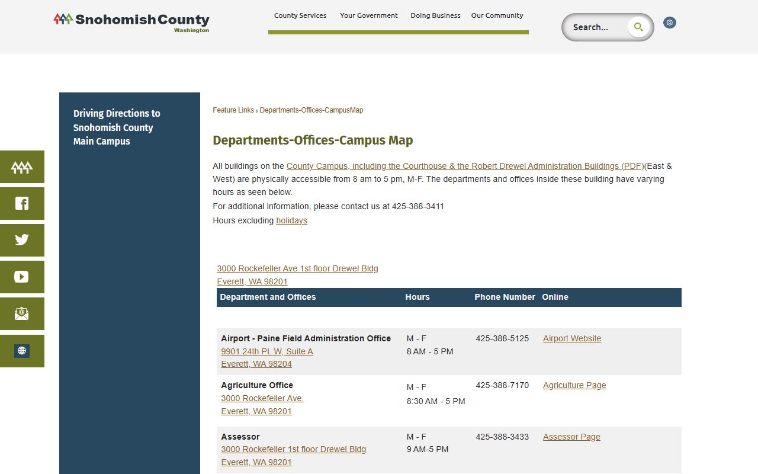The image size is (758, 474).
Task: Click the Agriculture Office address link
Action: [x=262, y=405]
